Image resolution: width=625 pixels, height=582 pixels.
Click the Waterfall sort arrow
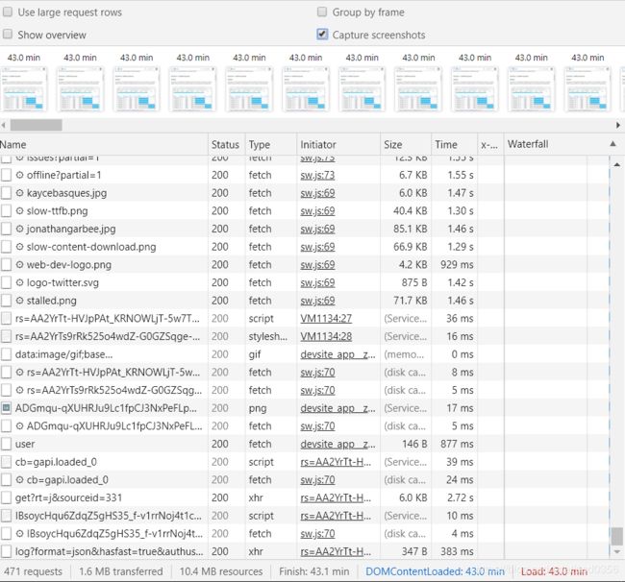[x=613, y=144]
